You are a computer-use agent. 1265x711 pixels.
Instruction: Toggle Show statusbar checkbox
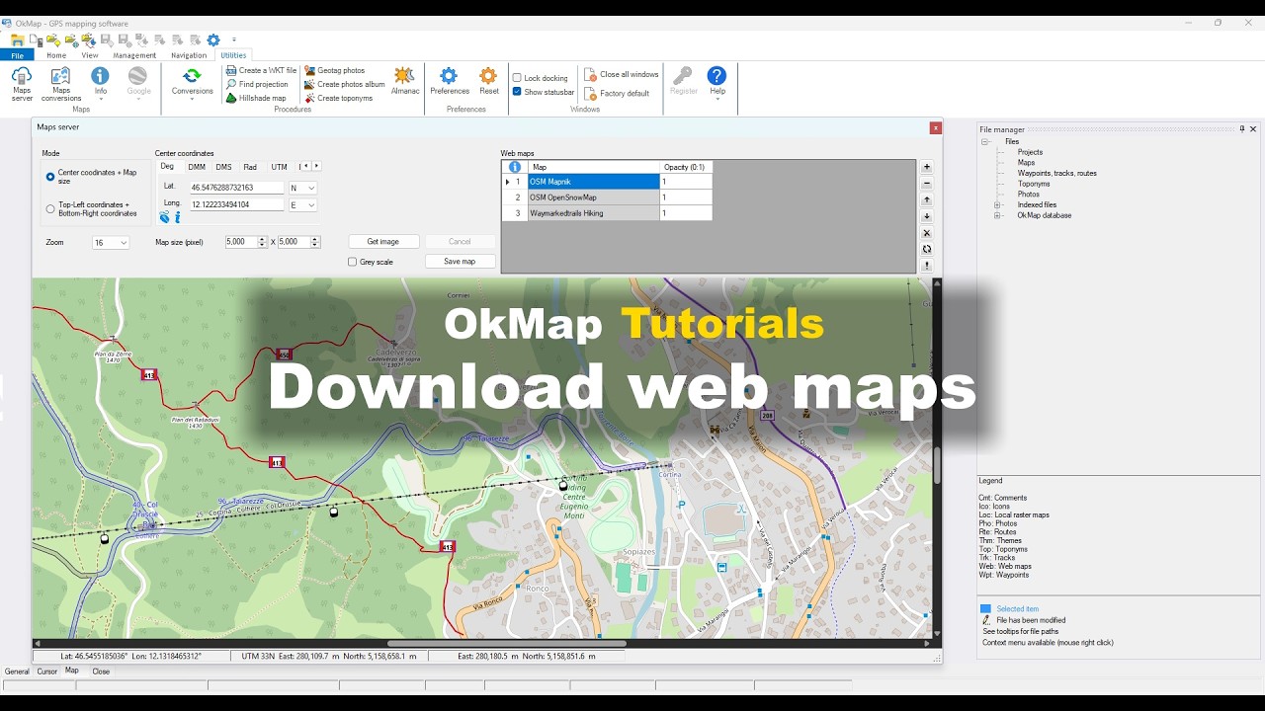517,92
